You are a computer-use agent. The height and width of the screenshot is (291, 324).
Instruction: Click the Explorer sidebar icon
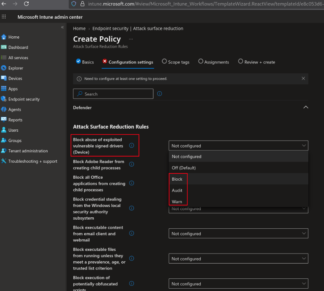point(4,68)
